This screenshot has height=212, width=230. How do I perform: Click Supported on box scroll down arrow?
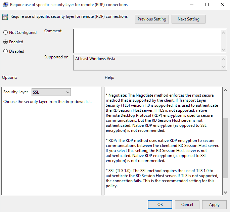pyautogui.click(x=223, y=67)
